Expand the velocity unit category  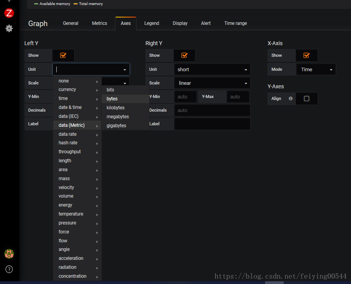click(x=77, y=188)
